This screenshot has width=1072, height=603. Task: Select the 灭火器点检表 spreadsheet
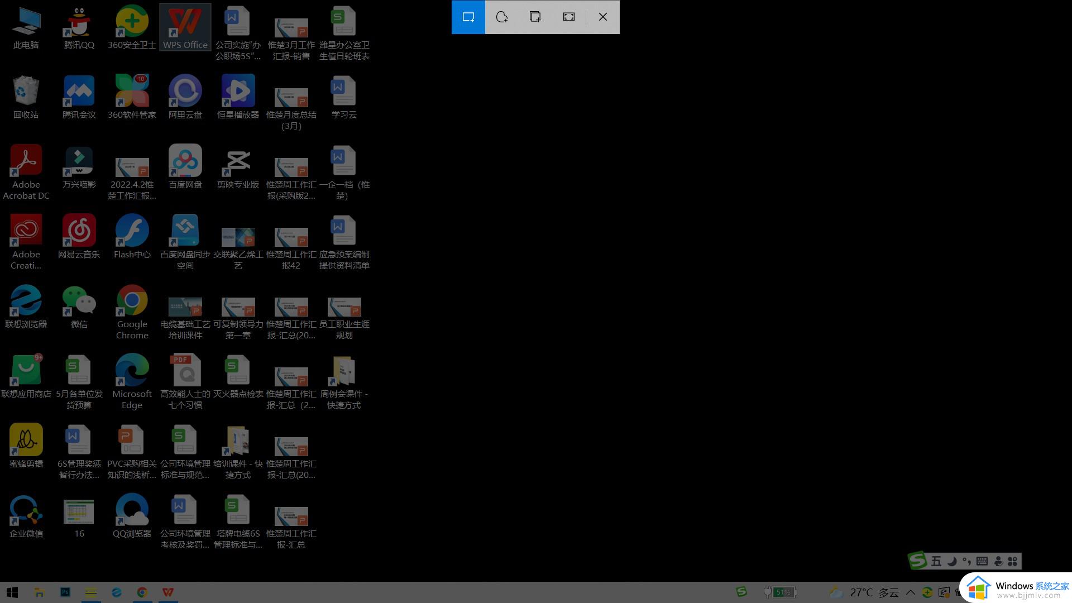click(238, 376)
